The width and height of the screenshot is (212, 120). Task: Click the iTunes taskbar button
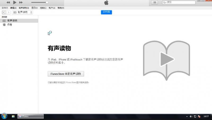click(30, 116)
